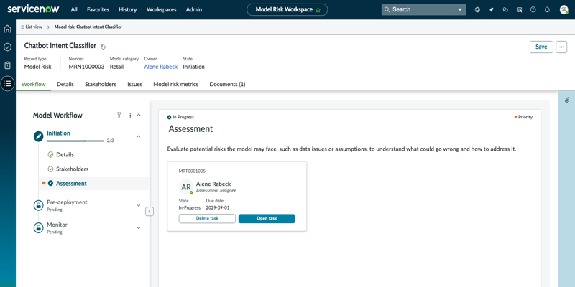Image resolution: width=575 pixels, height=287 pixels.
Task: Click the Save button
Action: 541,47
